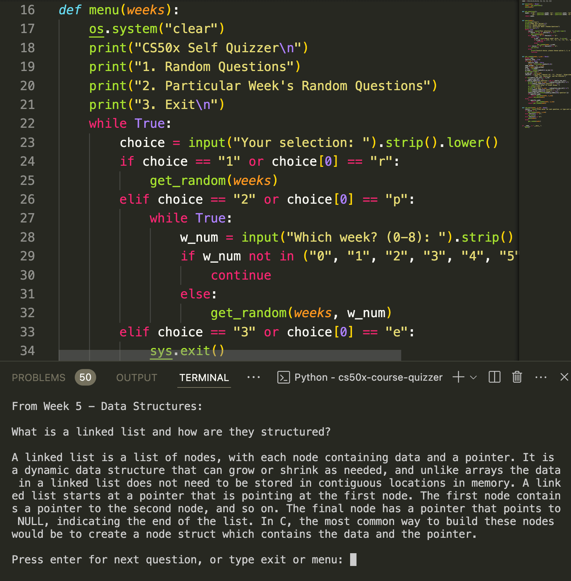Open the terminal overflow actions menu
This screenshot has width=571, height=581.
click(x=541, y=377)
